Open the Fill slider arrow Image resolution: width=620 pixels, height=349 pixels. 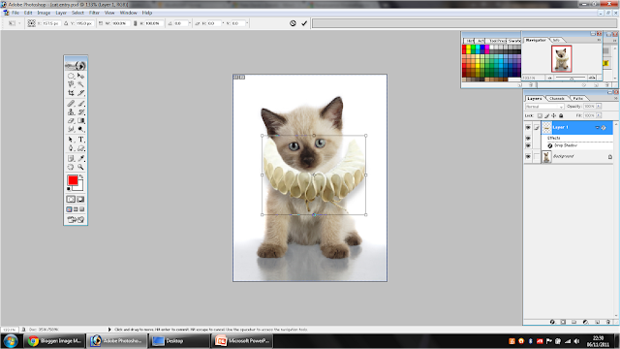(x=599, y=115)
